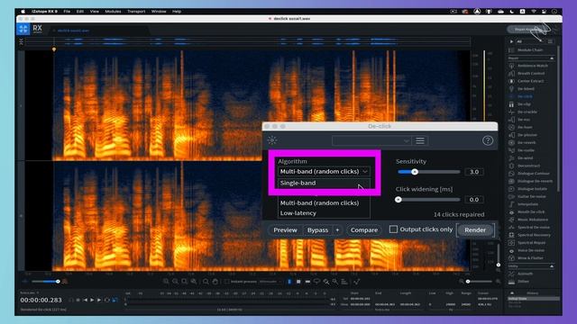Choose Low-latency algorithm option
This screenshot has height=324, width=577.
pyautogui.click(x=324, y=212)
